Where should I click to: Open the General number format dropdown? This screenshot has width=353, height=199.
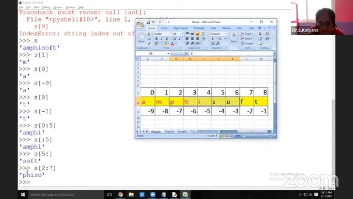tap(226, 34)
